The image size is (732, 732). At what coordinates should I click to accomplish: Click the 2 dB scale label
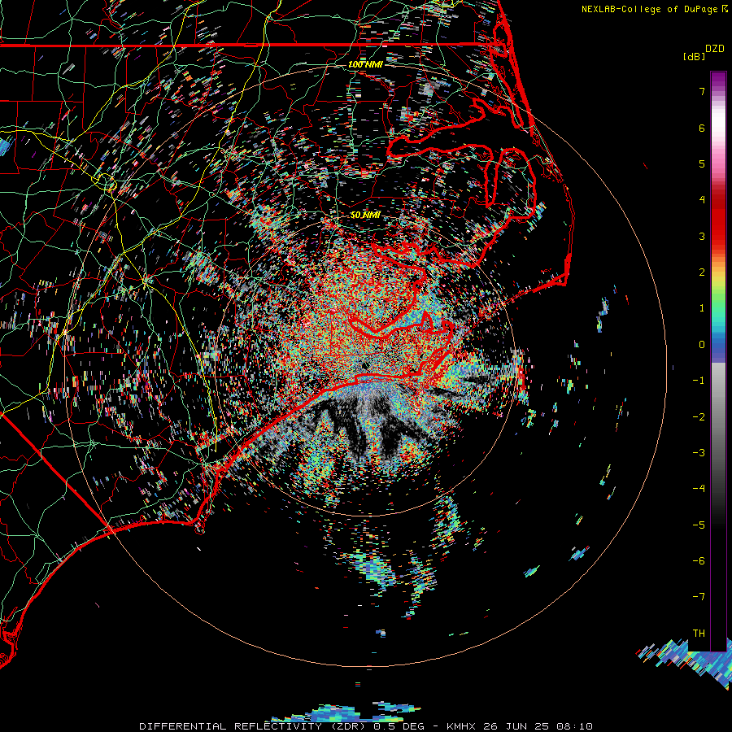[x=702, y=272]
